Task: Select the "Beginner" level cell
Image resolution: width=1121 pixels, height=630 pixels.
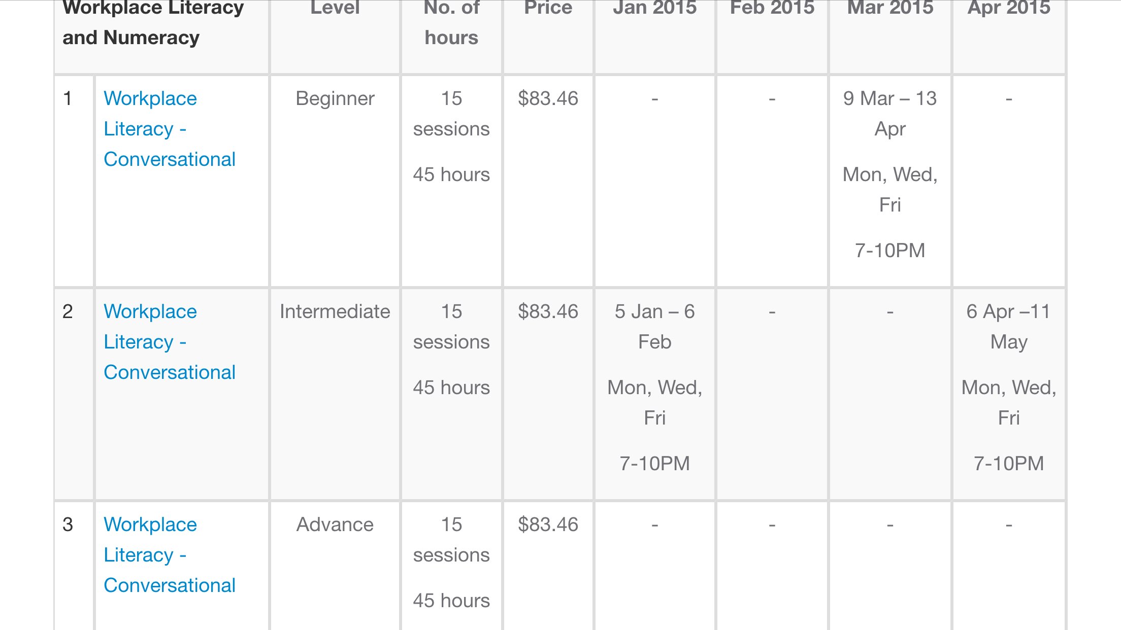Action: 335,98
